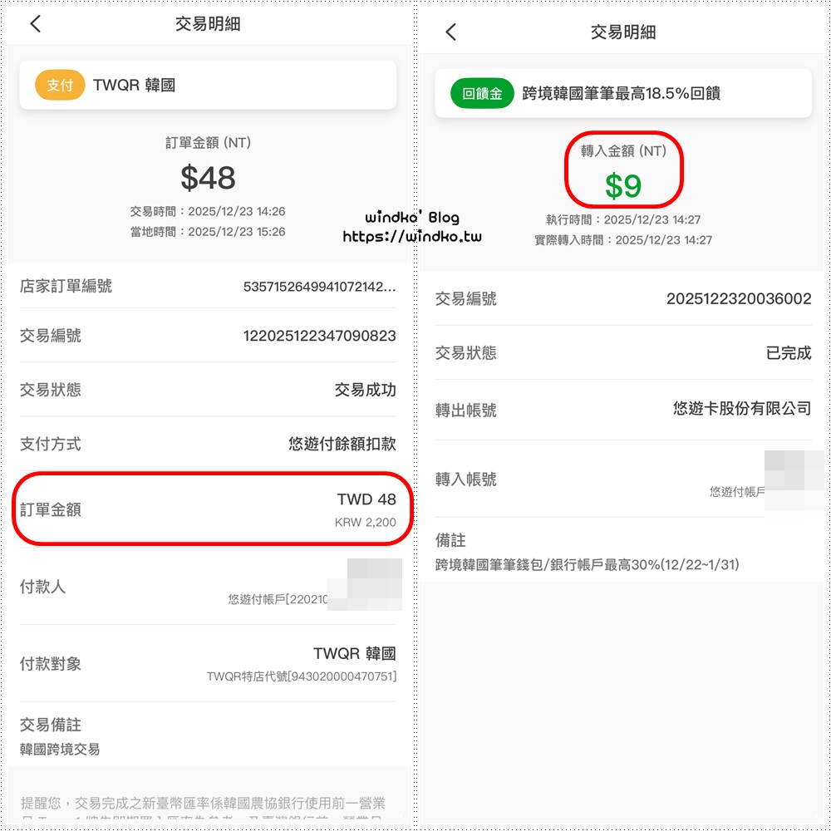Select the truncated 店家訂單編號 number

coord(319,287)
